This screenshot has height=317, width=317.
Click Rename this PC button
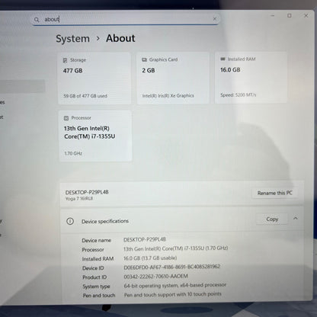(274, 193)
